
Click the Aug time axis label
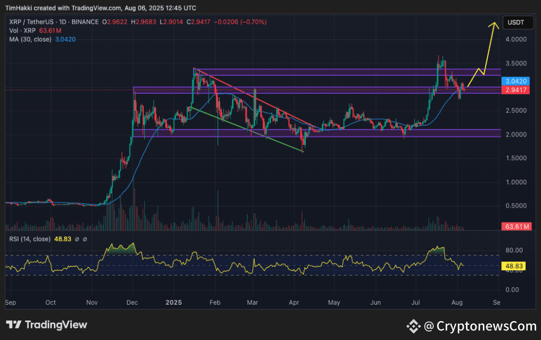pyautogui.click(x=457, y=302)
